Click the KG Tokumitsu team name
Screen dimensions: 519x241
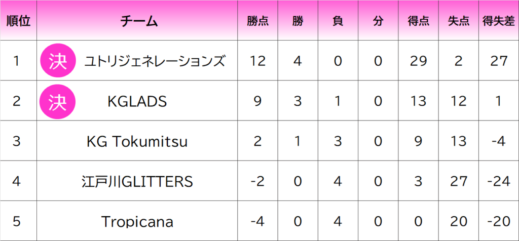[x=137, y=142]
